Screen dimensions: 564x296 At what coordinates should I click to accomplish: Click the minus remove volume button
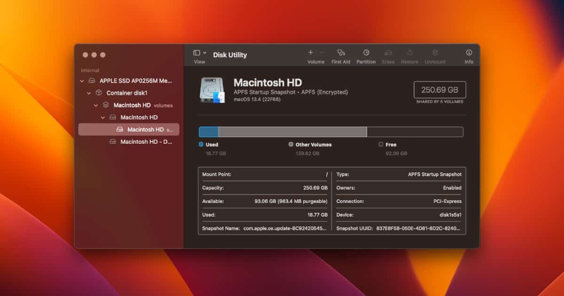point(321,53)
